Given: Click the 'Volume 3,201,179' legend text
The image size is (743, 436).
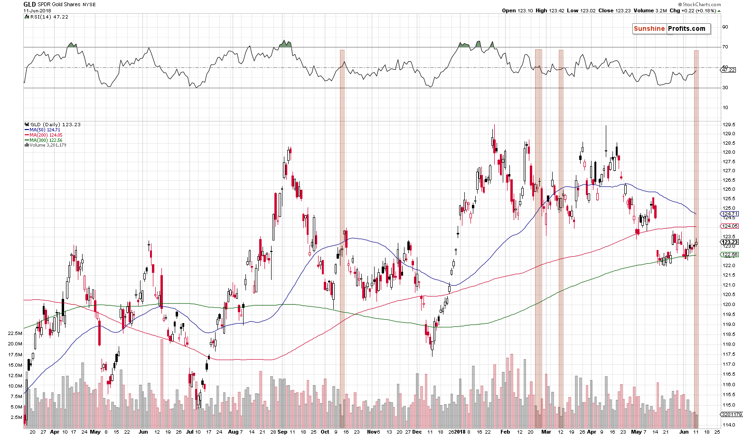Looking at the screenshot, I should (x=47, y=145).
